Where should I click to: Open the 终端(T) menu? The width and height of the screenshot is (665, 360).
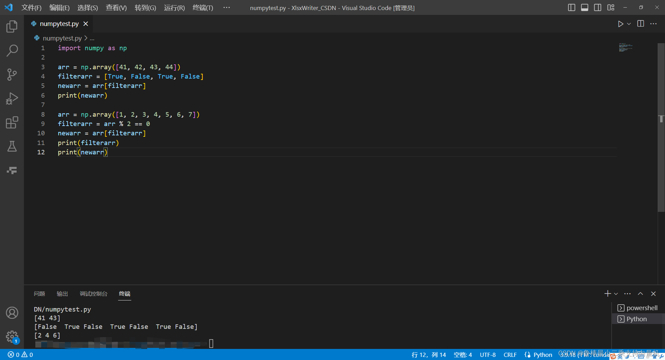click(203, 8)
